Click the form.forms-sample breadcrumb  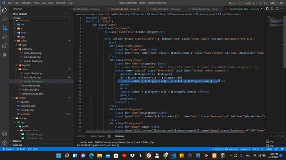click(x=181, y=14)
